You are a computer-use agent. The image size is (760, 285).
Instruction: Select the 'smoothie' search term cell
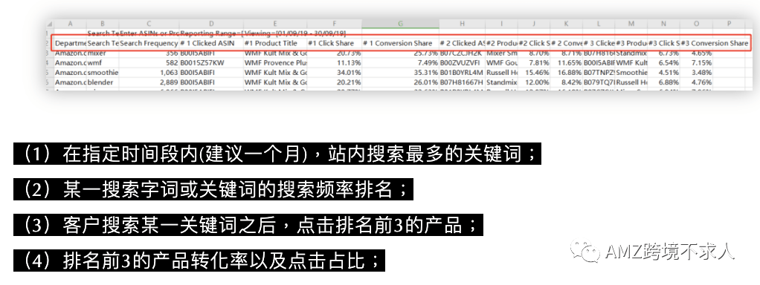[103, 72]
